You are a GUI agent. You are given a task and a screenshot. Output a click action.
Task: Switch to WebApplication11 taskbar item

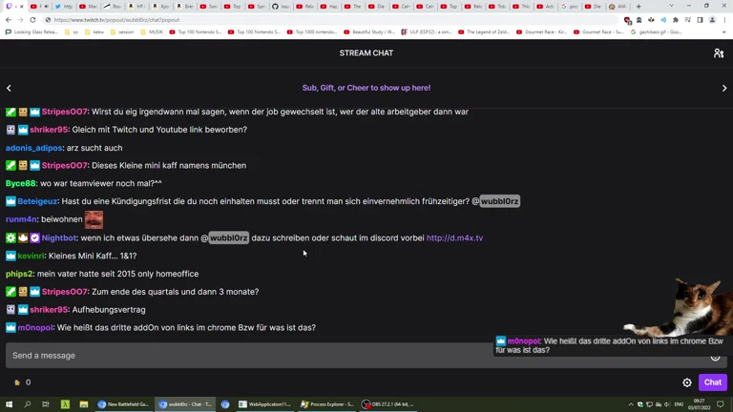(265, 404)
